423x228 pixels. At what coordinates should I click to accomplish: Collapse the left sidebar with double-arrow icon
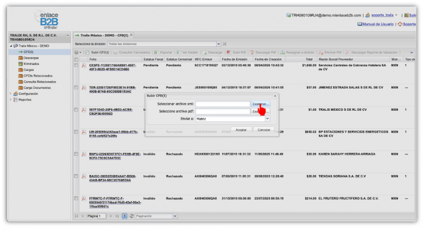click(67, 36)
